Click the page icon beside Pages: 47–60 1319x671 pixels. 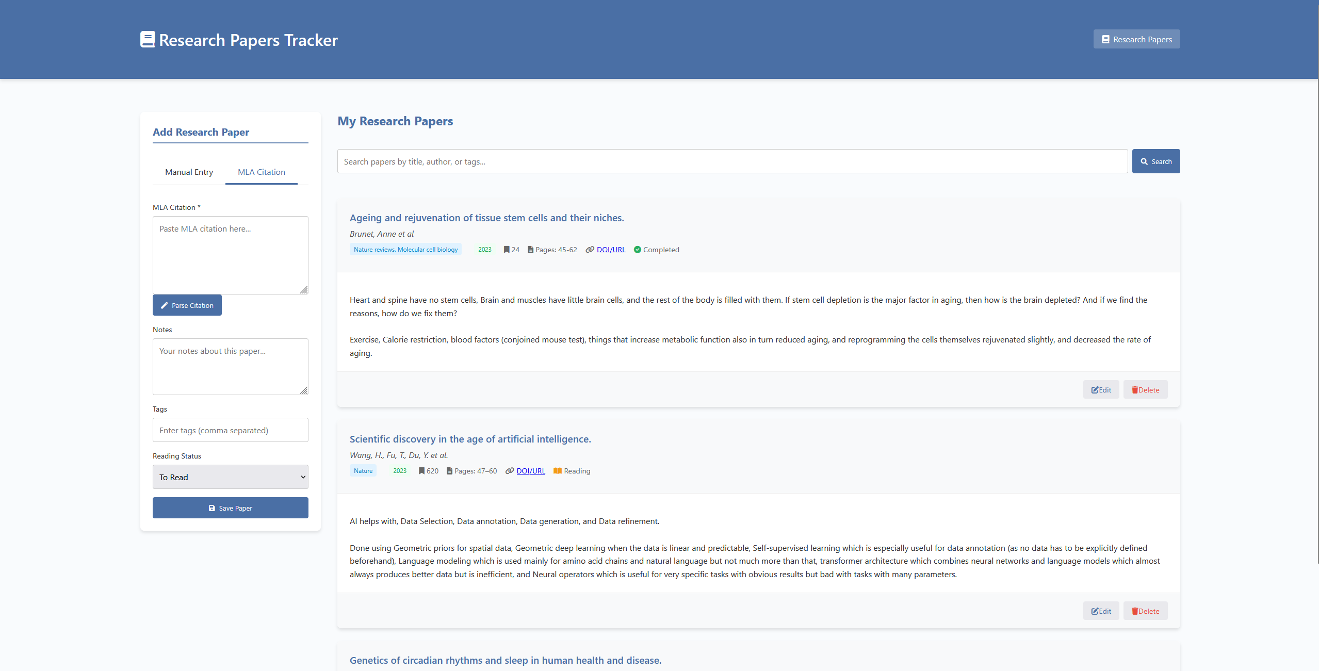pyautogui.click(x=449, y=471)
